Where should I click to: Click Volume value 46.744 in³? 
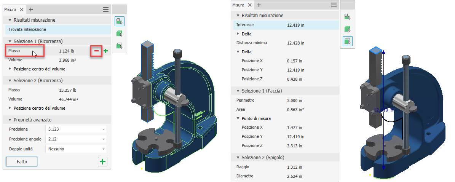point(69,99)
